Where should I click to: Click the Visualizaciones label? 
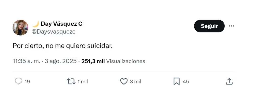125,61
